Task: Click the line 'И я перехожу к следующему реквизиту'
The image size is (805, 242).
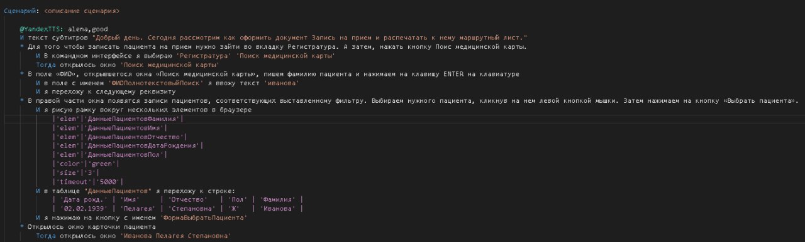Action: [106, 92]
